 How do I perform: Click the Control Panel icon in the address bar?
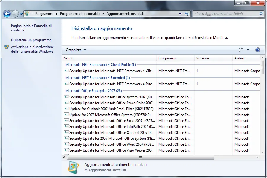pyautogui.click(x=27, y=13)
